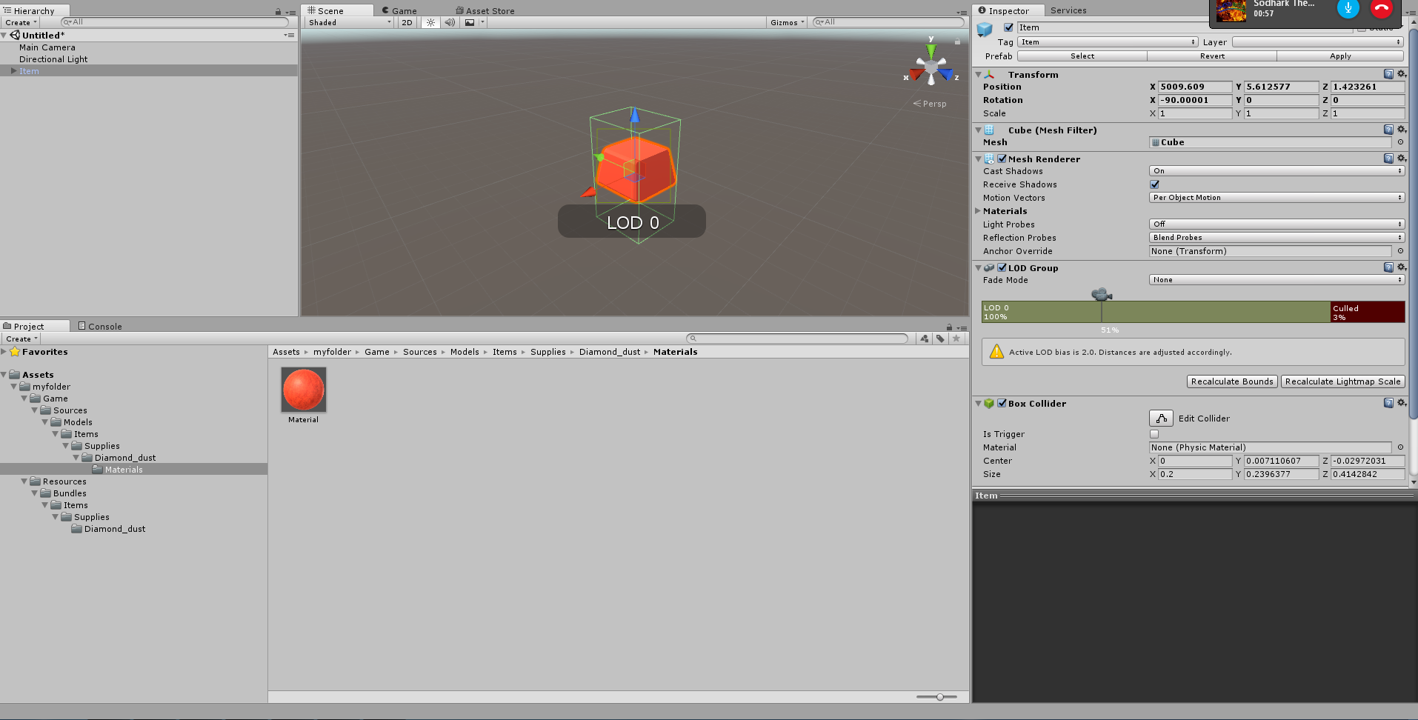This screenshot has width=1418, height=720.
Task: Open the Tag dropdown showing Item
Action: point(1108,42)
